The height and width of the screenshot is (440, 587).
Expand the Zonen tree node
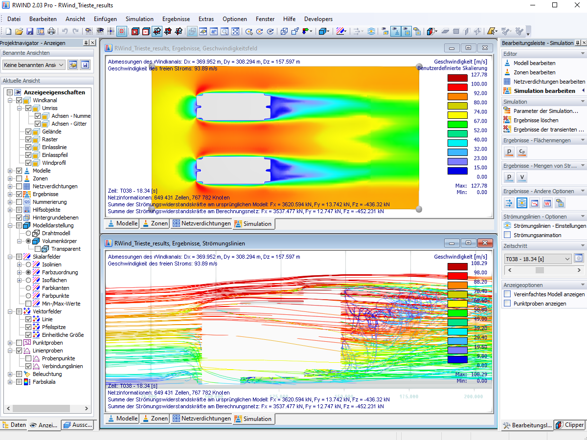coord(11,178)
